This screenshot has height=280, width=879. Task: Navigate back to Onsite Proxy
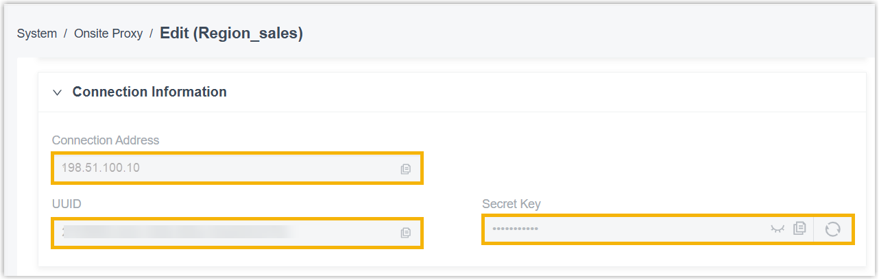tap(108, 34)
